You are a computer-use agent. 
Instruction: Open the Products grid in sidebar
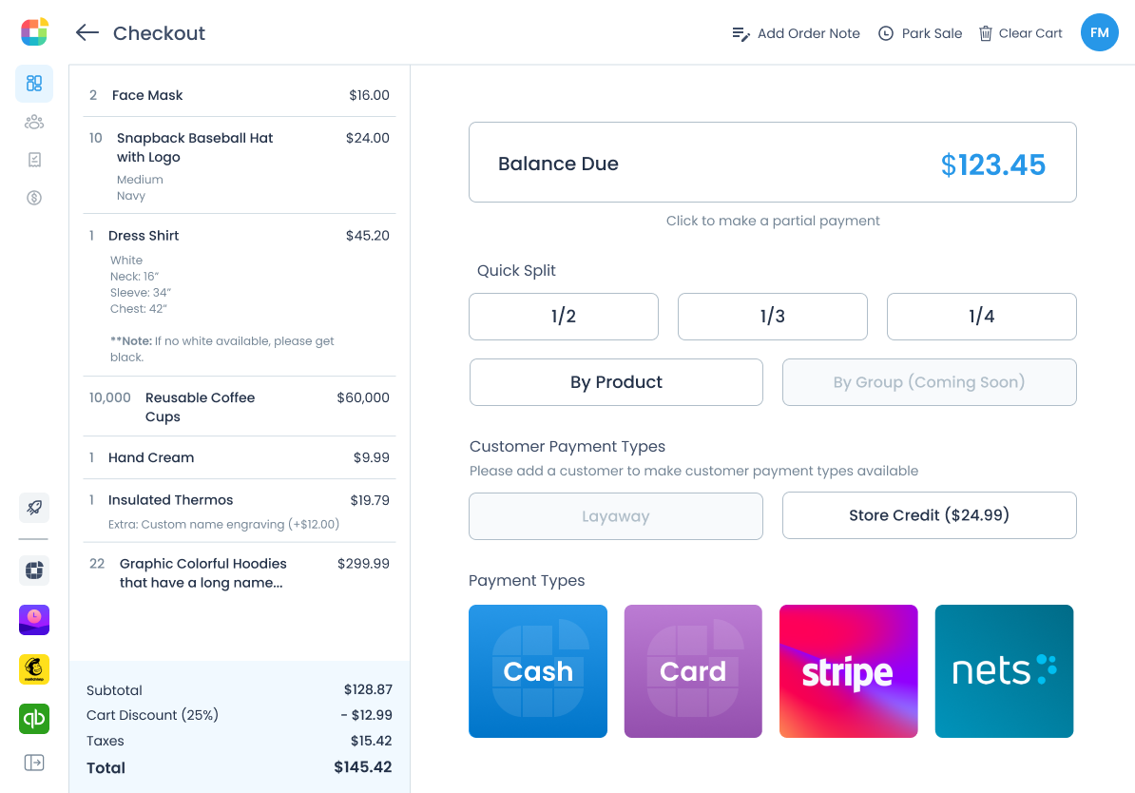(x=33, y=84)
